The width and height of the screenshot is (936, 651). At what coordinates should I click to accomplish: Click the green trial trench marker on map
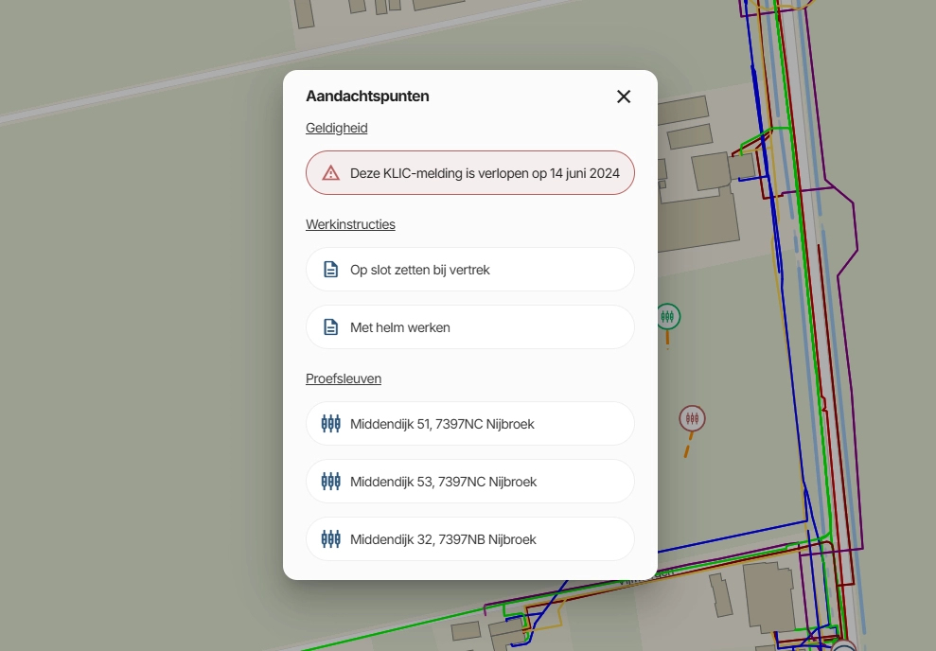[x=667, y=316]
